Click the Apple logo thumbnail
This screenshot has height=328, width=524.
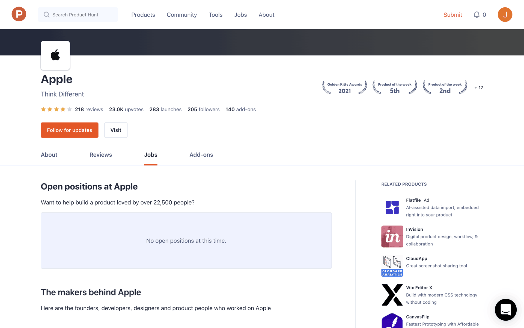point(55,55)
